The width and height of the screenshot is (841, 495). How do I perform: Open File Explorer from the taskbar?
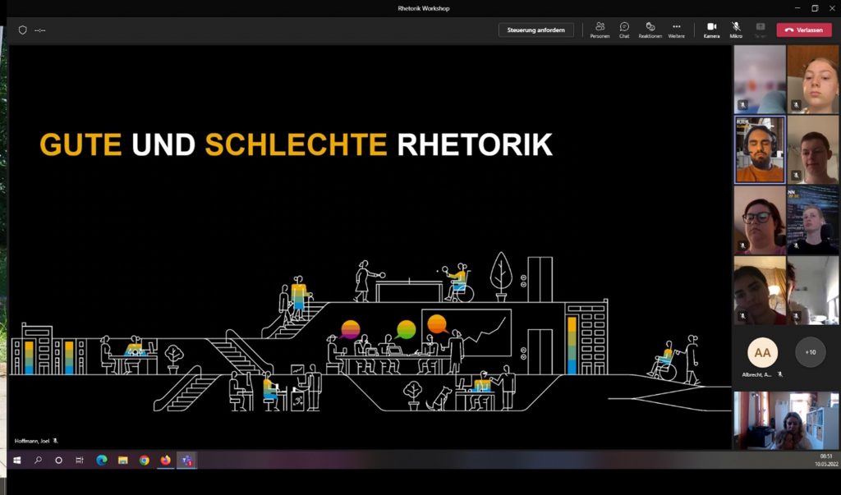123,461
